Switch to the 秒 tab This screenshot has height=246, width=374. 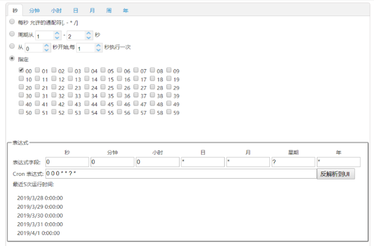(x=15, y=10)
